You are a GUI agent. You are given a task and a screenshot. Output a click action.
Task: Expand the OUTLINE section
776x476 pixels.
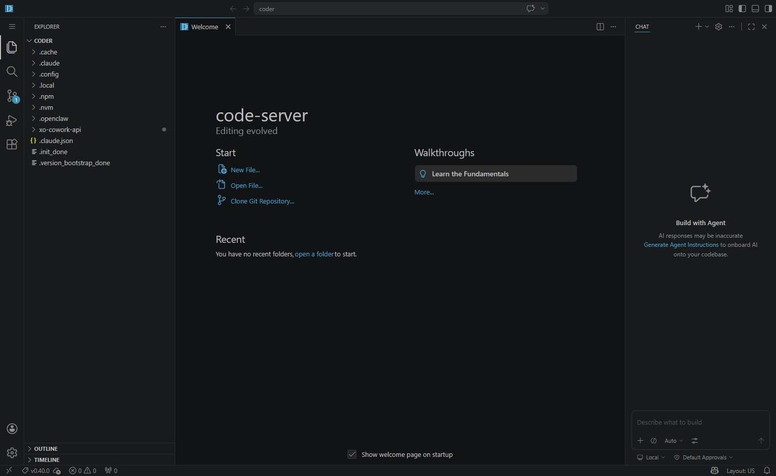click(x=99, y=448)
